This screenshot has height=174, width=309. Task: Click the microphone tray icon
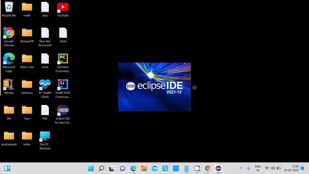tap(249, 168)
